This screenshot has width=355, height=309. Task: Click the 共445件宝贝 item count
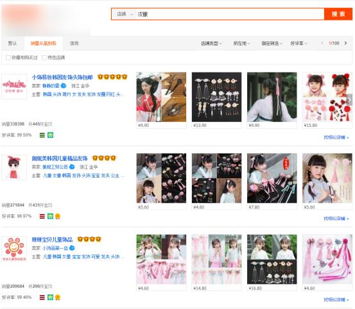[40, 124]
